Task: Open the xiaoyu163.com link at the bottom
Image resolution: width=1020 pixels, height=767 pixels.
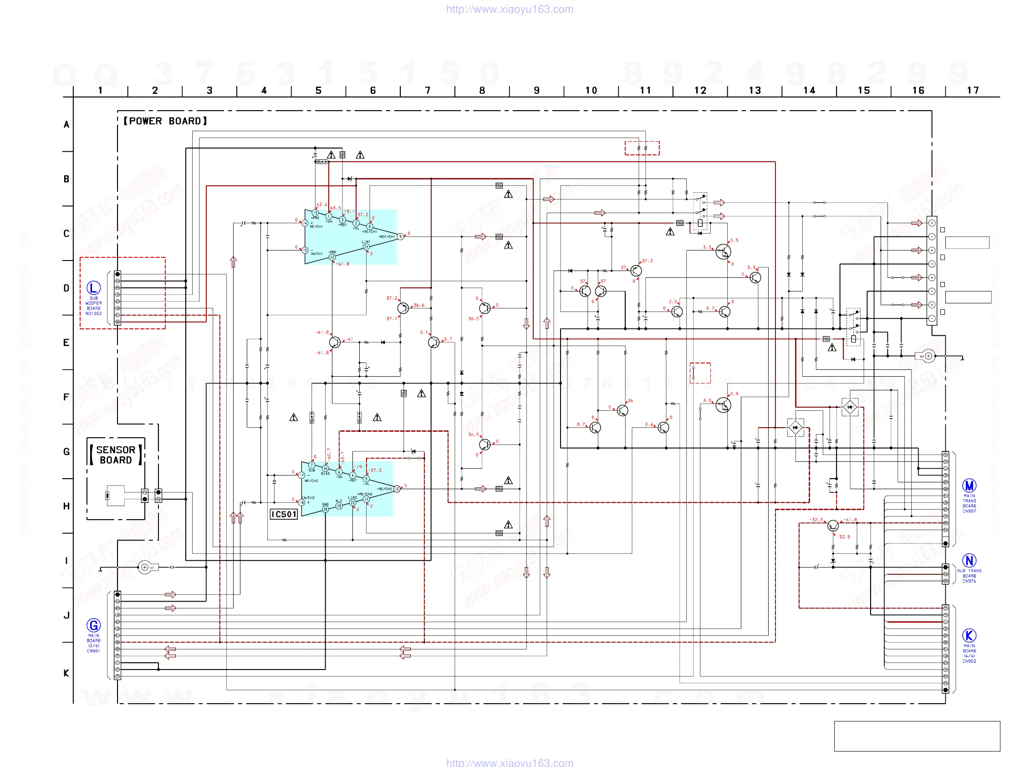Action: (x=510, y=762)
